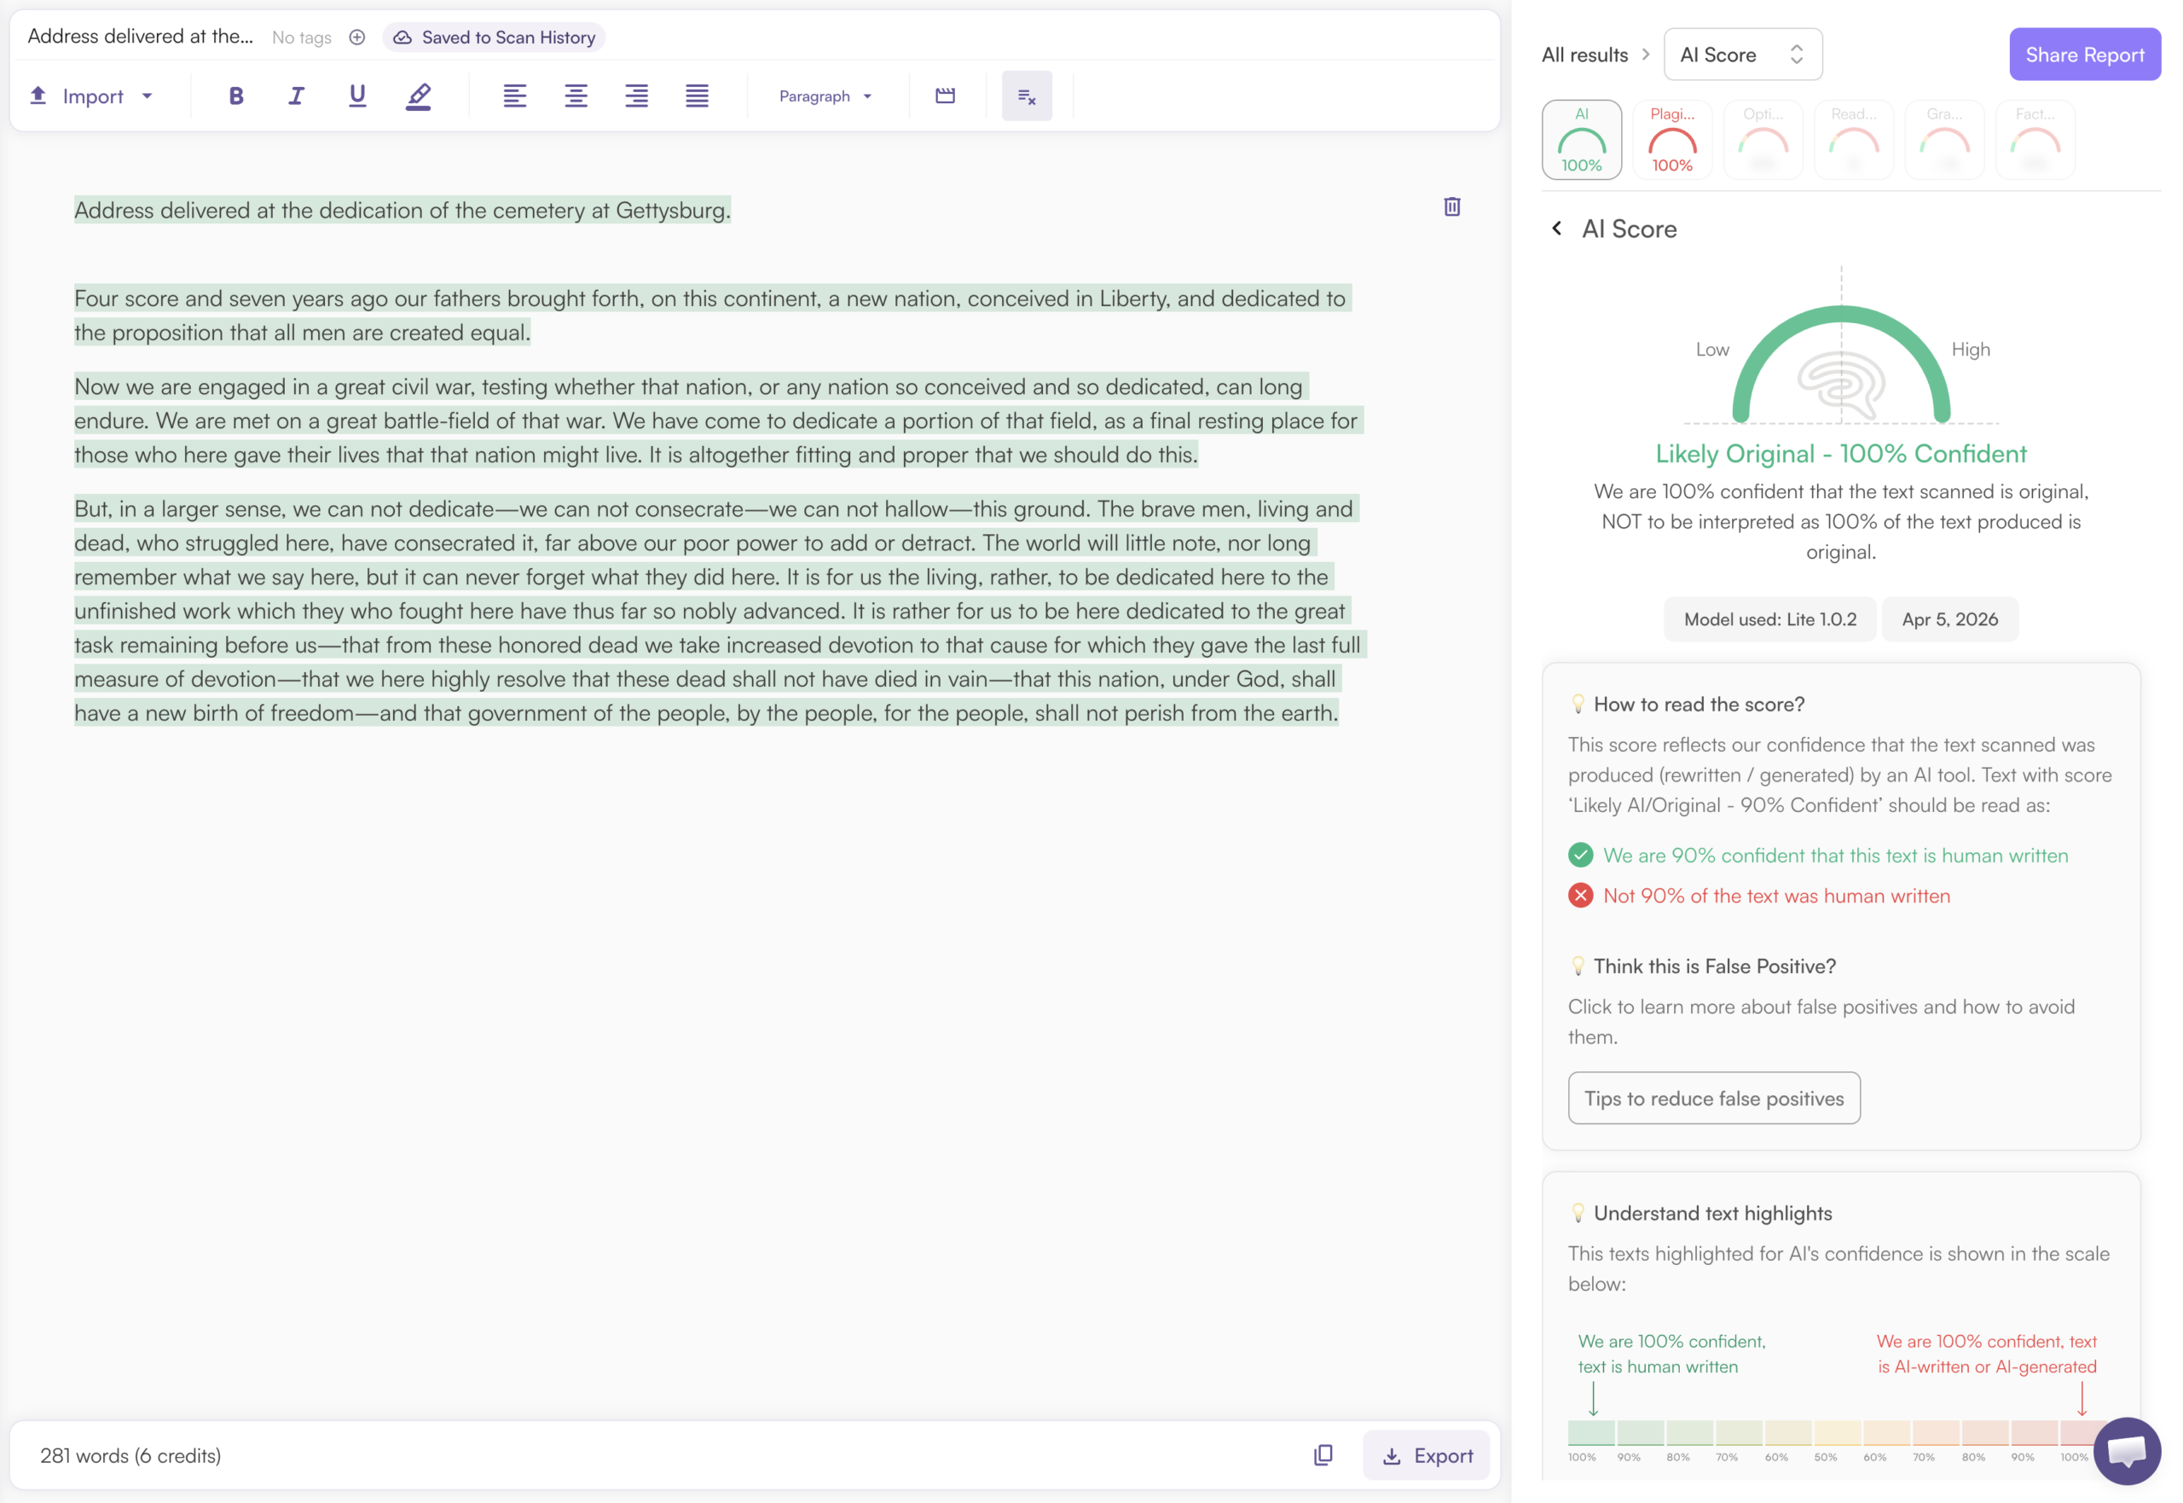Viewport: 2183px width, 1503px height.
Task: Click the 100% human-written green color swatch
Action: 1591,1432
